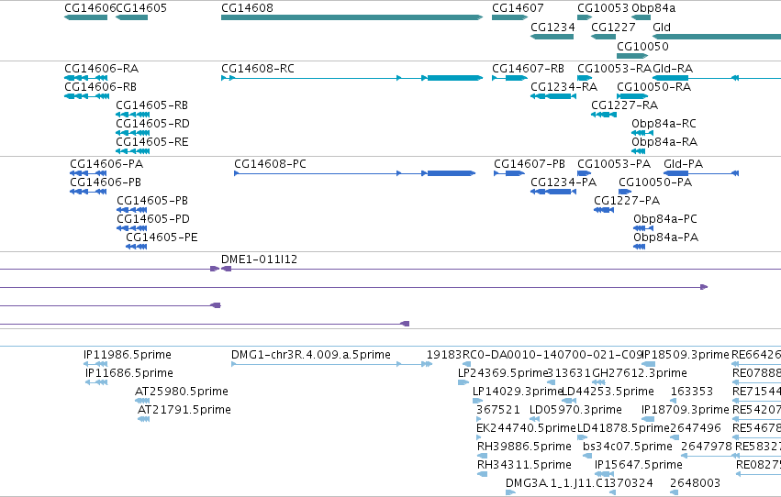Select protein CG10053-PA
The width and height of the screenshot is (781, 497).
click(x=585, y=173)
